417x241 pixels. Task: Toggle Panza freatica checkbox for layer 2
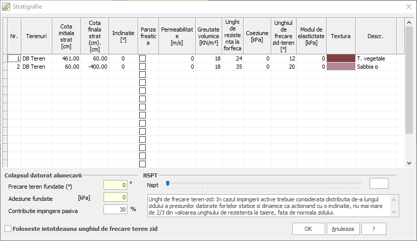[x=143, y=67]
